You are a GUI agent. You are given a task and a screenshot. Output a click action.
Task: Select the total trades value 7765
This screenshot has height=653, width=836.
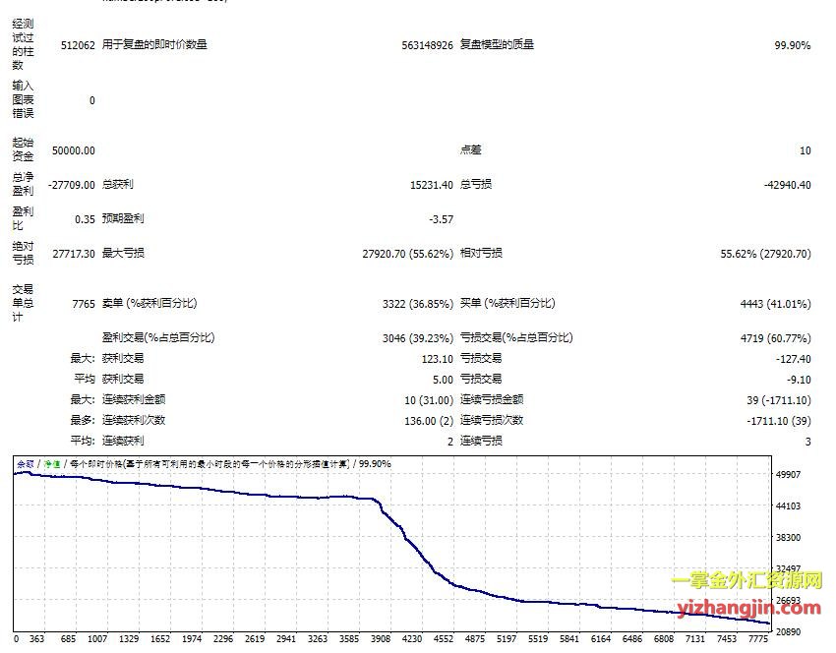84,305
